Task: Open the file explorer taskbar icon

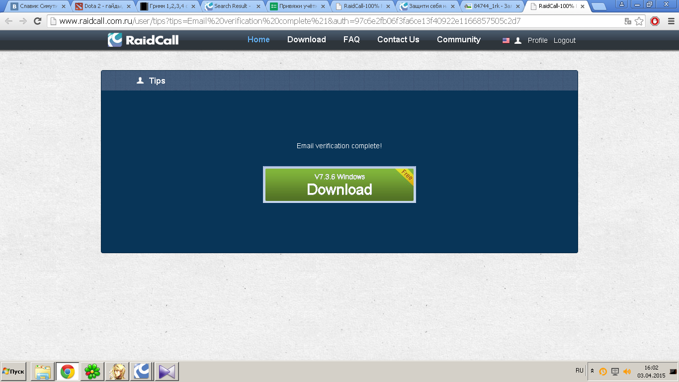Action: pyautogui.click(x=43, y=372)
